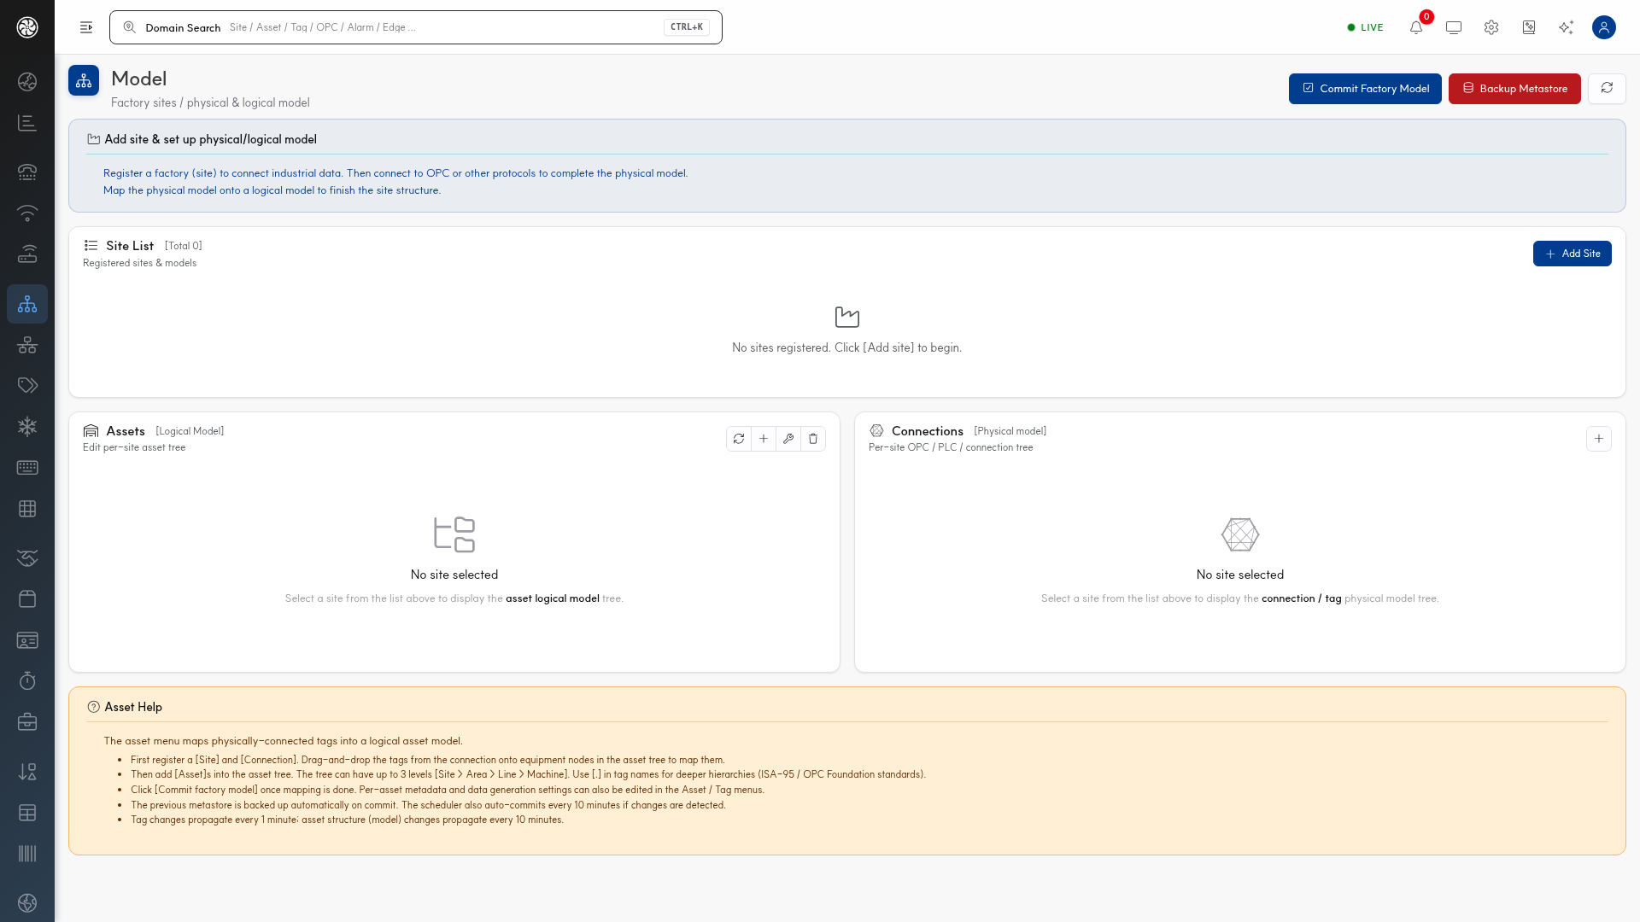Click the refresh icon next to Backup Metastore
The image size is (1640, 922).
[x=1607, y=89]
